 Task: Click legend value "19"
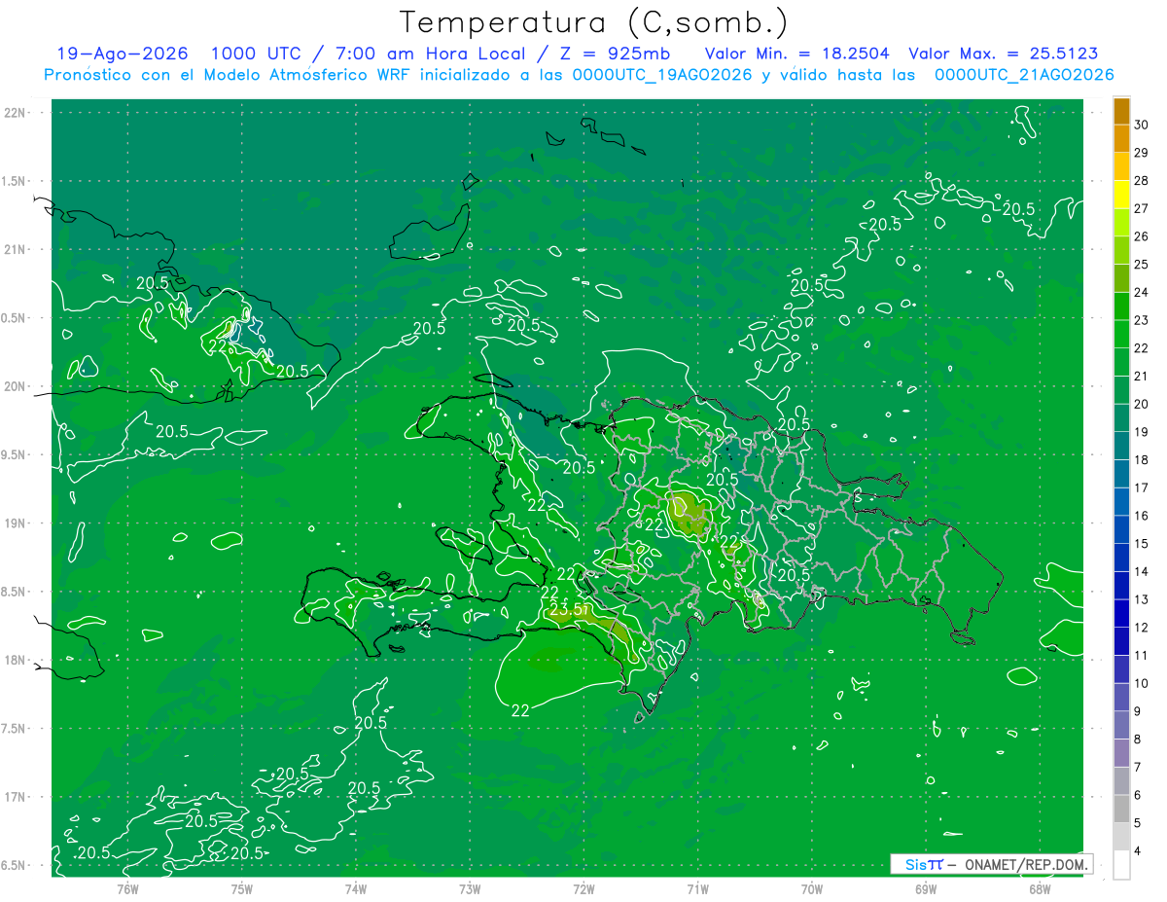tap(1142, 432)
